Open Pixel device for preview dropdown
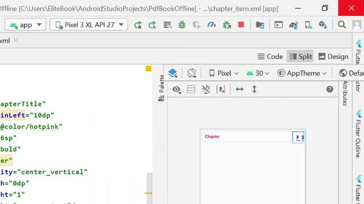The width and height of the screenshot is (364, 204). point(224,73)
